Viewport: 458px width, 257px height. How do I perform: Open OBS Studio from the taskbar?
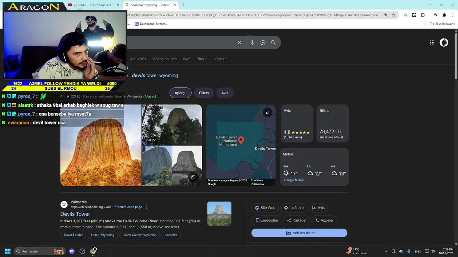(82, 251)
